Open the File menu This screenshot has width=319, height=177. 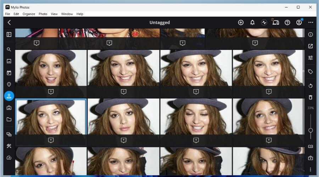coord(7,14)
